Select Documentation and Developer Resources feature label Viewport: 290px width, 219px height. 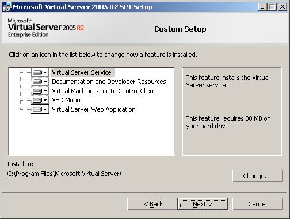[x=109, y=82]
